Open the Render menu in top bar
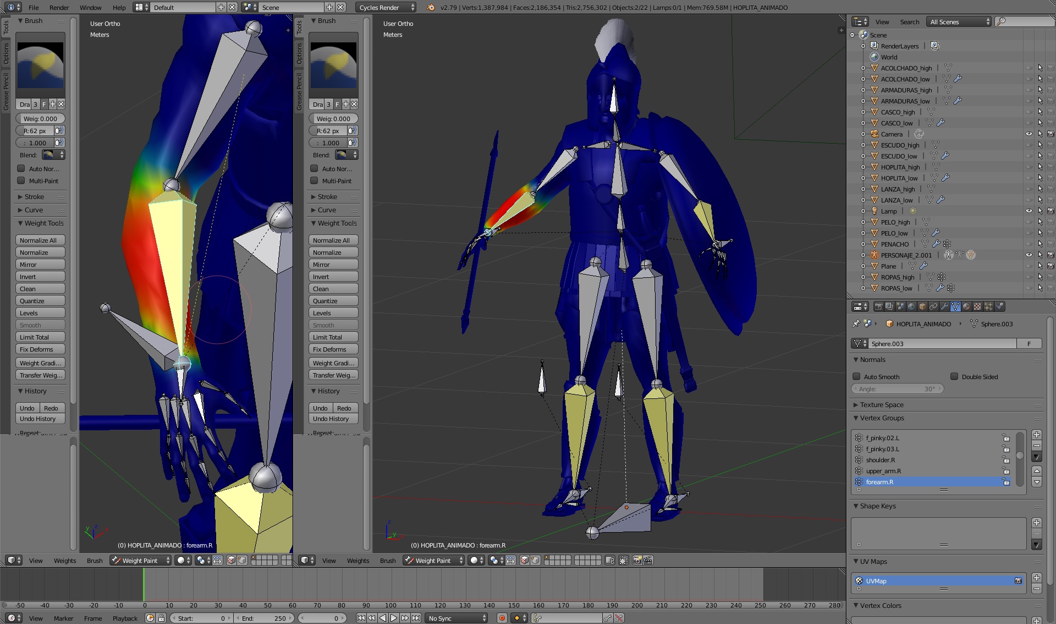The image size is (1056, 624). 59,7
